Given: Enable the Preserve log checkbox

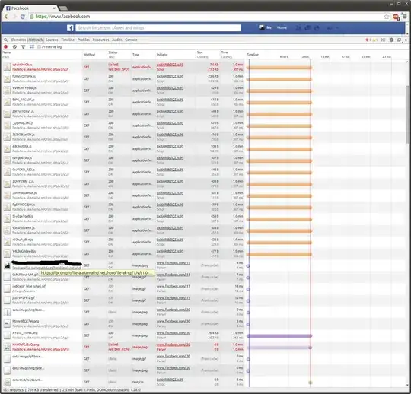Looking at the screenshot, I should coord(39,46).
